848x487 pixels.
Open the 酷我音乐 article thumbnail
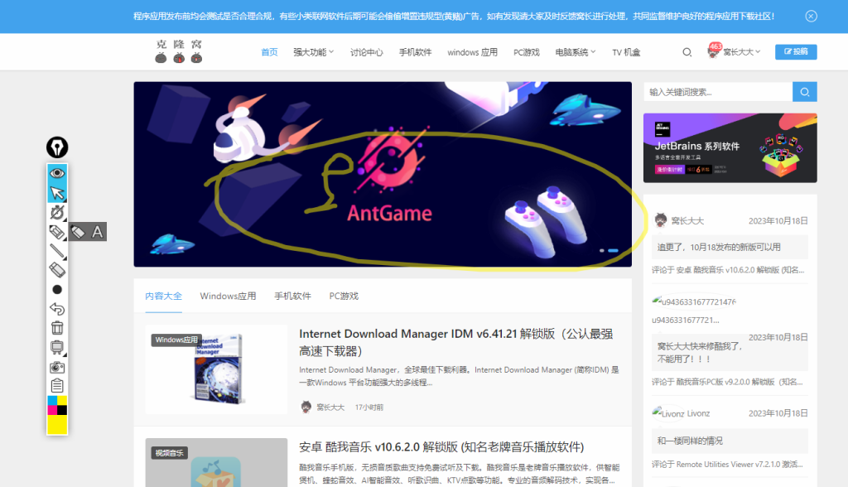click(x=216, y=463)
